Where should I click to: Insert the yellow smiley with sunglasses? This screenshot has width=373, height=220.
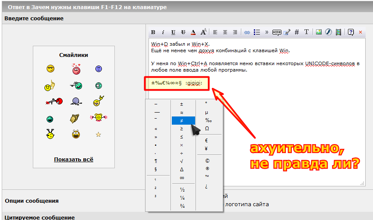51,69
